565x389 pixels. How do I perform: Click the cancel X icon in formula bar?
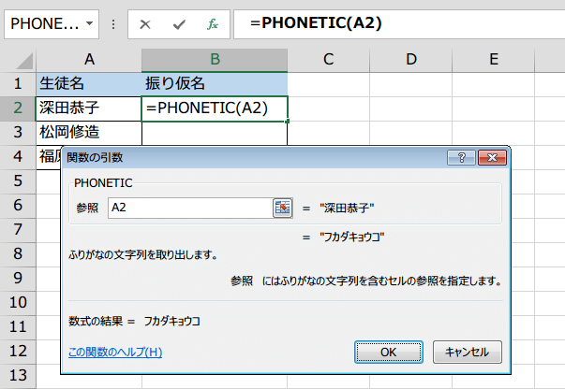[145, 23]
